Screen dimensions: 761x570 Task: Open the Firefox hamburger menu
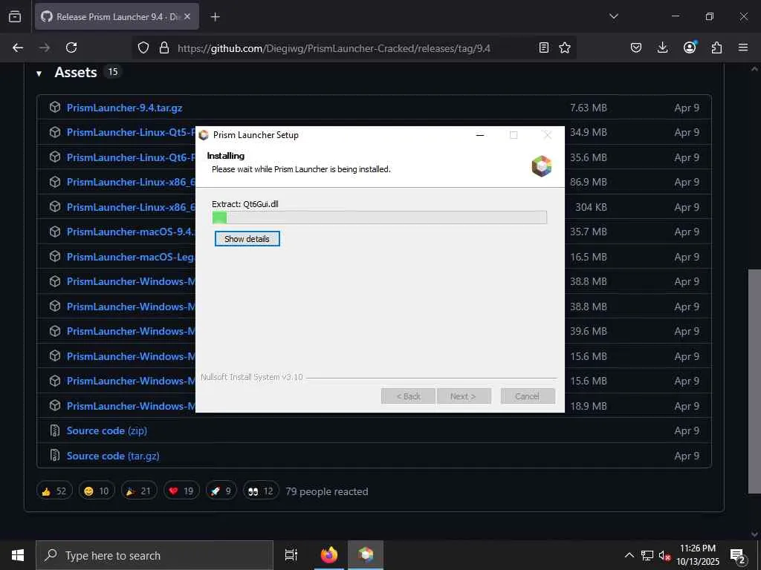tap(743, 47)
